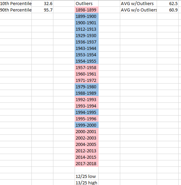Click the 1971-1972 cell

pyautogui.click(x=86, y=80)
